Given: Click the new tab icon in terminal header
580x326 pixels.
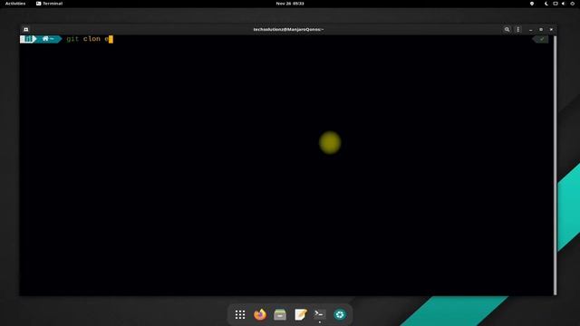Looking at the screenshot, I should click(x=26, y=29).
